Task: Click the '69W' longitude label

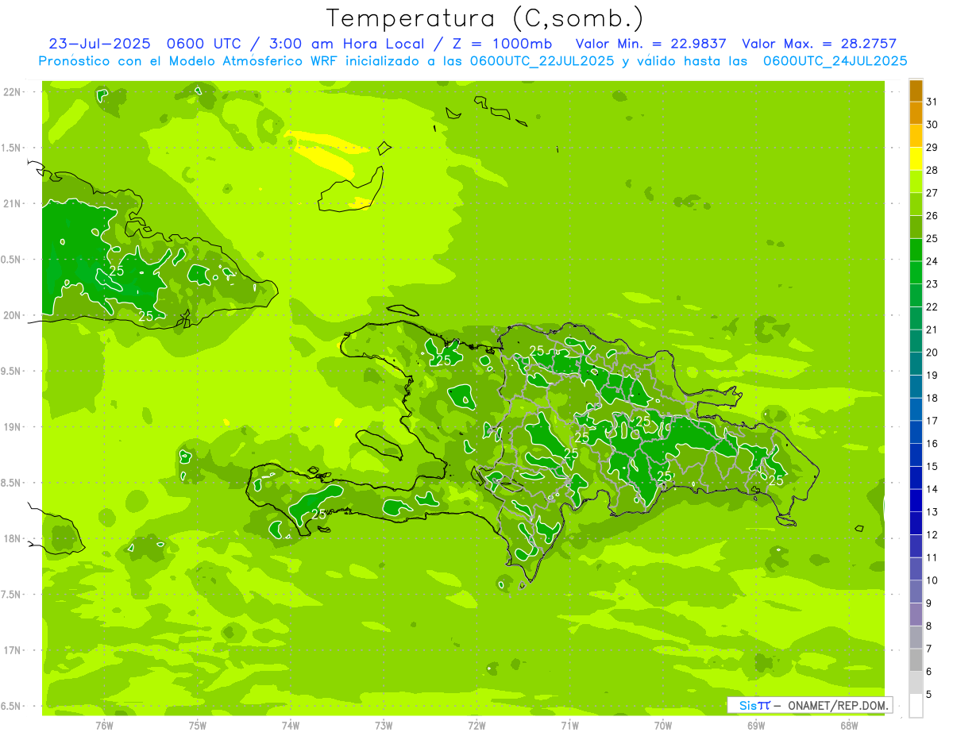Action: 756,725
